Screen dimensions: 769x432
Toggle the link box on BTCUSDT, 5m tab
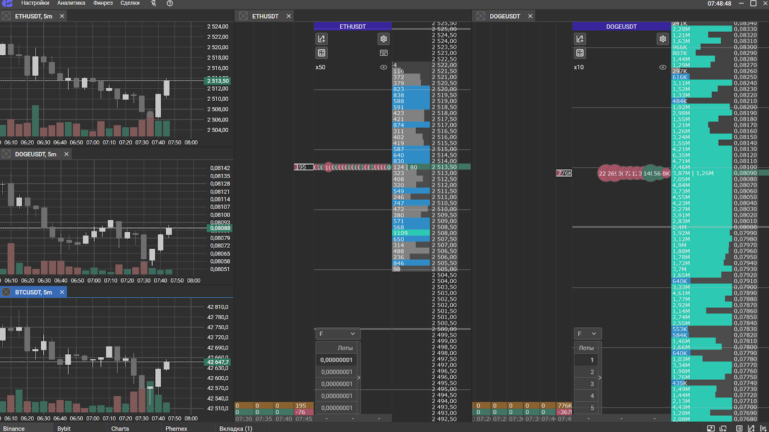click(x=6, y=292)
